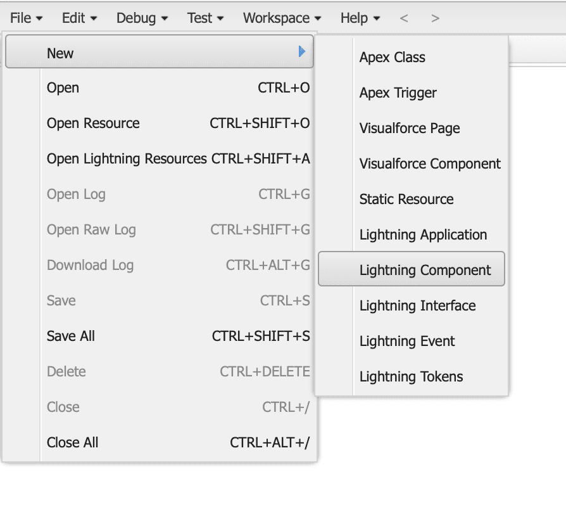The width and height of the screenshot is (566, 512).
Task: Click the back arrow (<) navigation button
Action: click(x=404, y=18)
